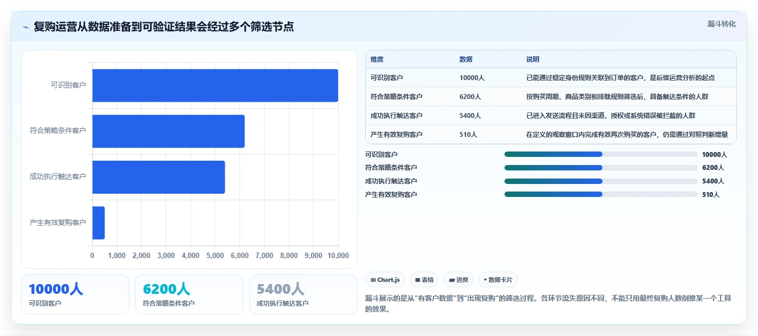
Task: Click the 5,000 tick on the x-axis
Action: click(x=215, y=255)
